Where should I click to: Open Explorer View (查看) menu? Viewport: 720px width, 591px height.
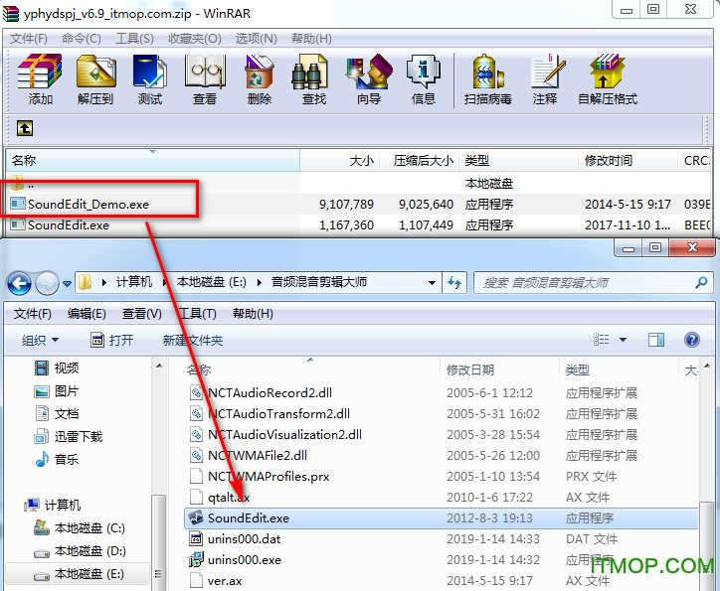tap(141, 314)
